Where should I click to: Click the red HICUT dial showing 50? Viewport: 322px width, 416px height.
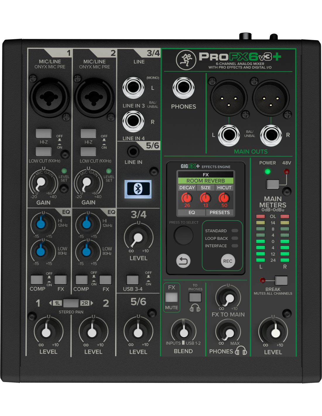pyautogui.click(x=224, y=198)
